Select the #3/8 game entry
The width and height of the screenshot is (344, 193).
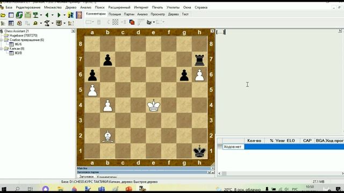[18, 53]
